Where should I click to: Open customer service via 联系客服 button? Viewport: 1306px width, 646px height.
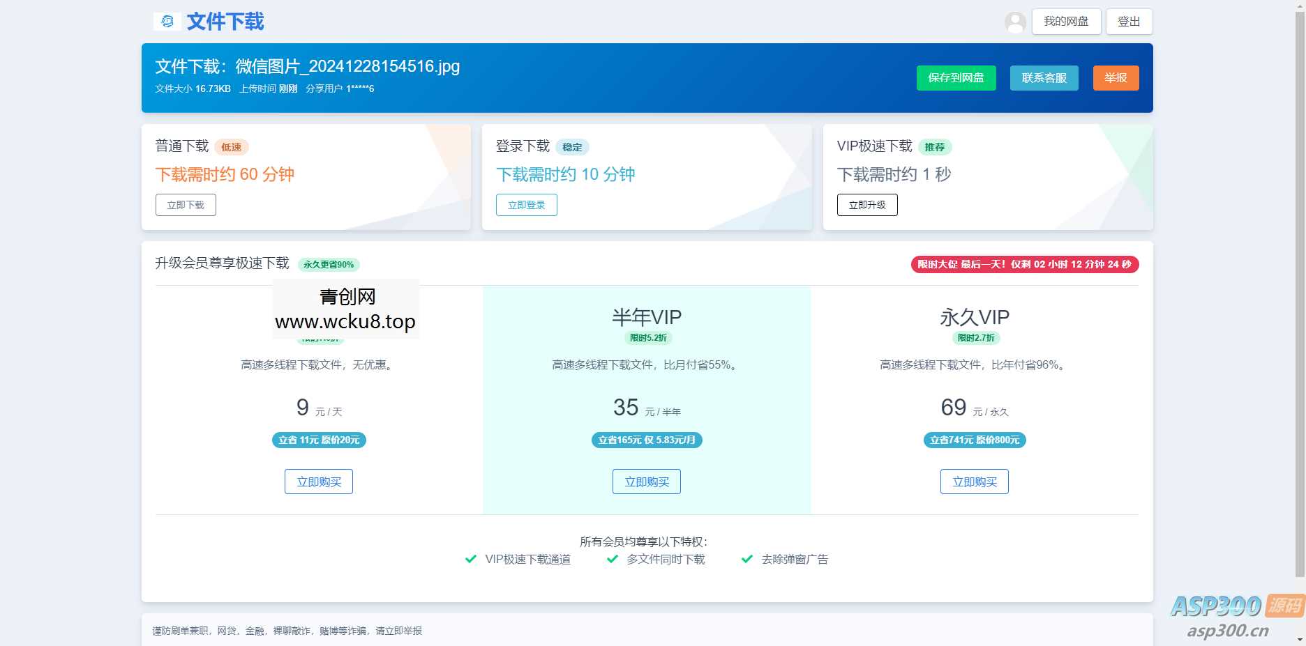pos(1044,78)
